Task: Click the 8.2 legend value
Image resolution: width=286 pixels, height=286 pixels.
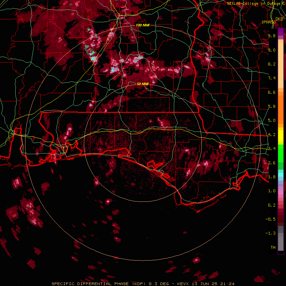Action: click(x=272, y=64)
